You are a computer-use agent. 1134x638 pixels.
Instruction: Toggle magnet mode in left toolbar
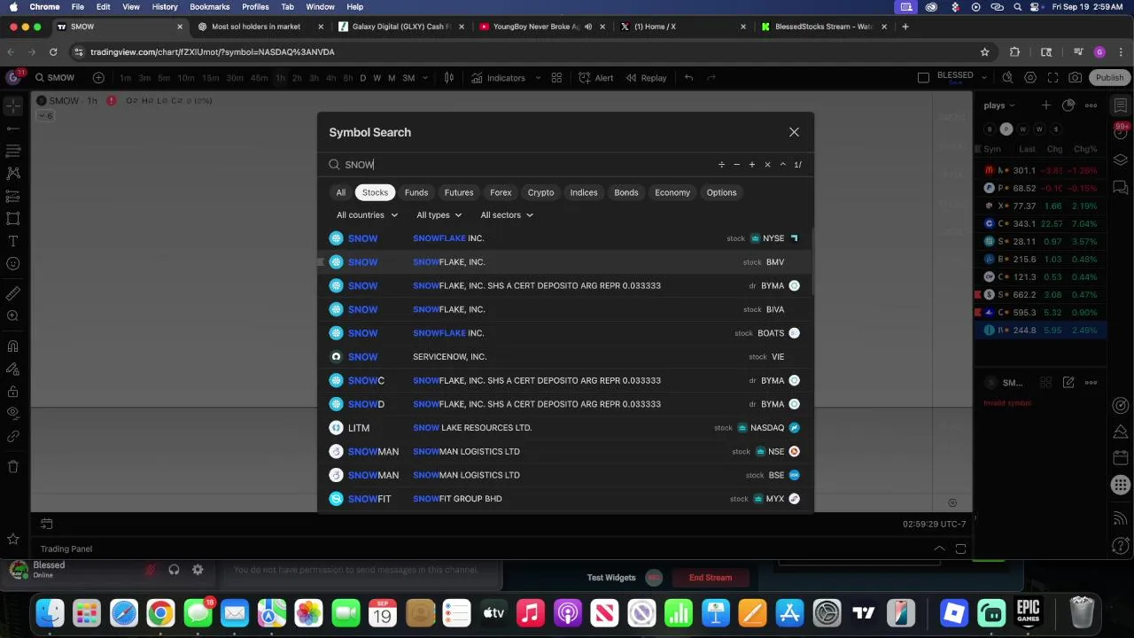pos(13,346)
